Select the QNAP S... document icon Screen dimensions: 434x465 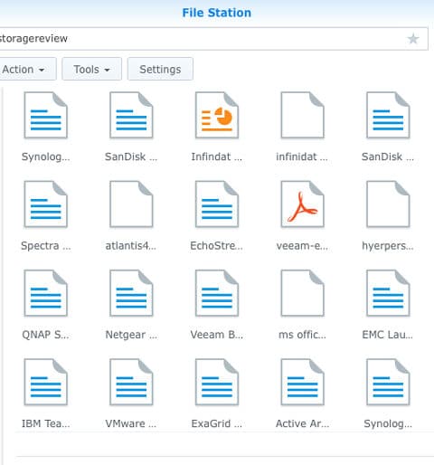[x=45, y=293]
